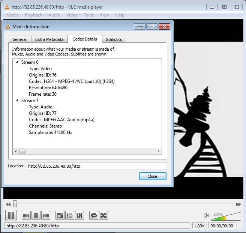Maximize the VLC media player window
The height and width of the screenshot is (233, 246).
click(224, 7)
